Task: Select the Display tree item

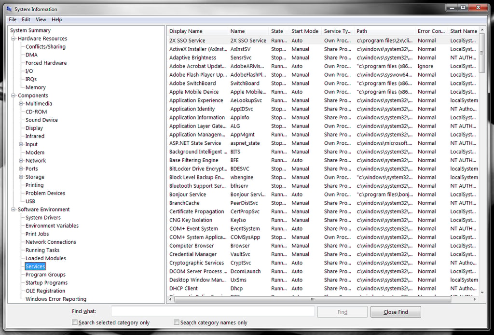Action: (34, 128)
